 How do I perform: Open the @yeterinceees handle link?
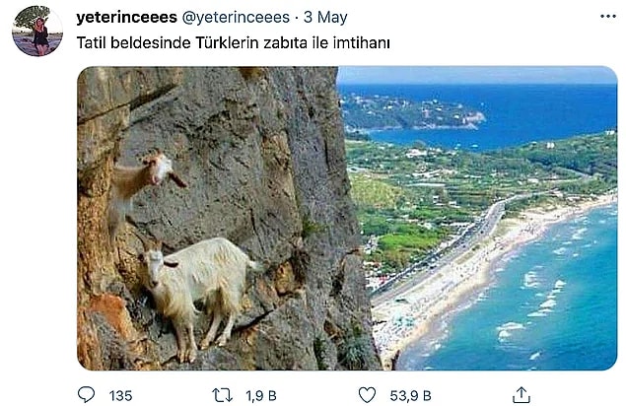point(236,17)
